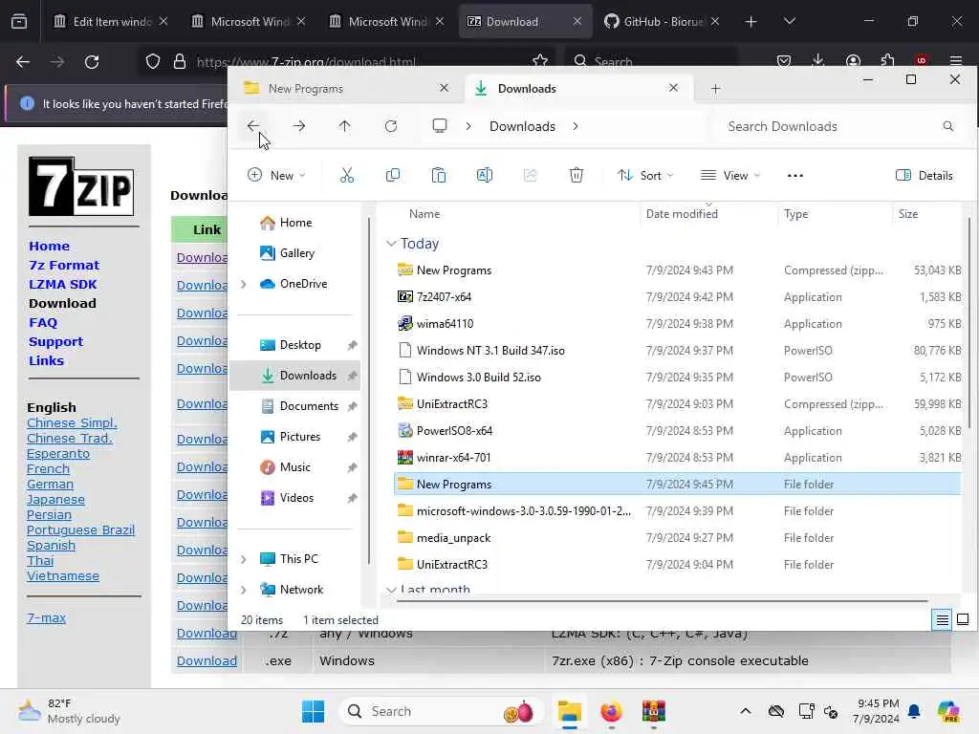The image size is (979, 734).
Task: Click the Copy icon in Explorer toolbar
Action: 393,176
